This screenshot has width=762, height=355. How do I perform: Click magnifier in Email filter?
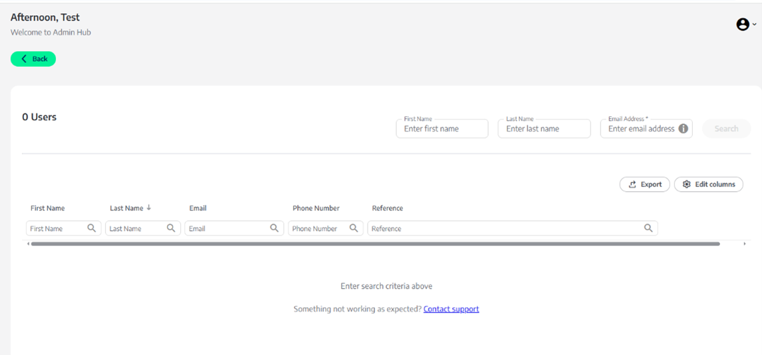[x=274, y=228]
